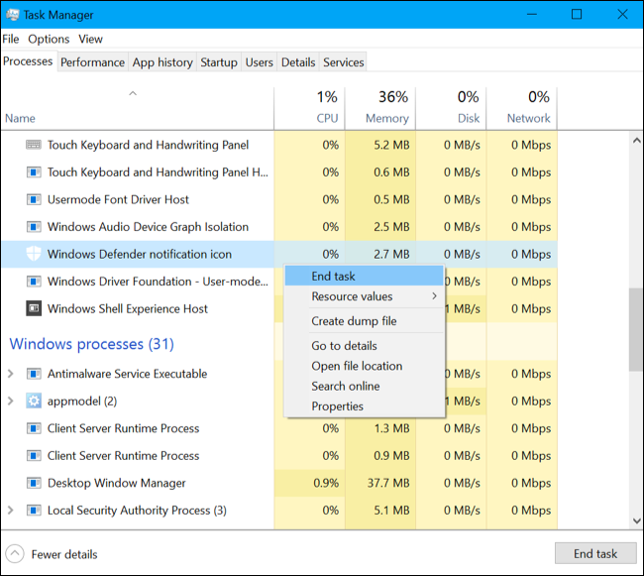
Task: Switch to the Performance tab
Action: tap(92, 61)
